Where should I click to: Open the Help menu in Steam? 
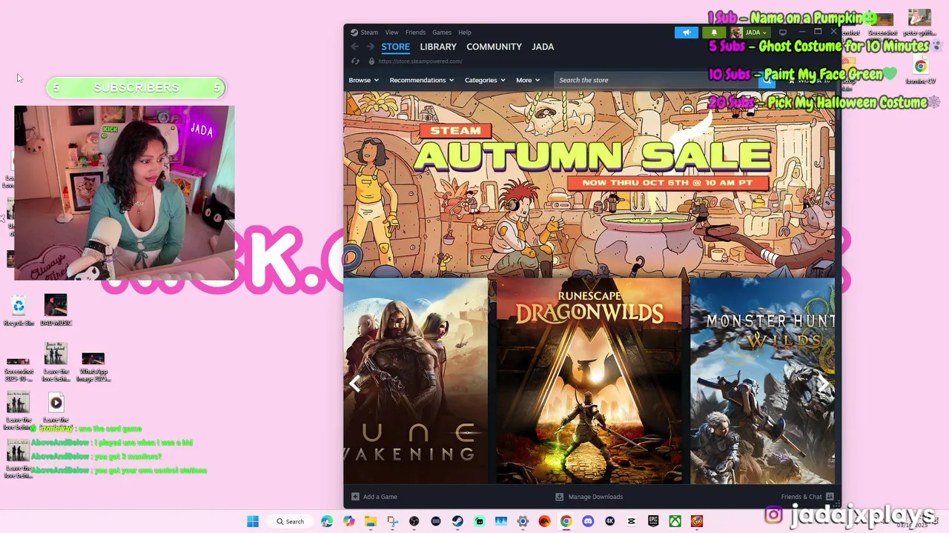465,33
